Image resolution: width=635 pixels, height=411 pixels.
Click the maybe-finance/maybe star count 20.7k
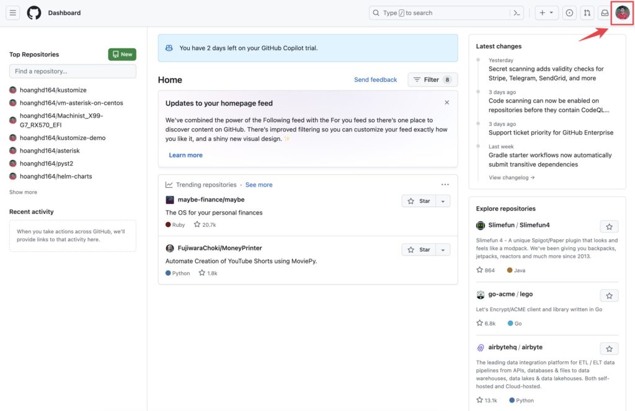tap(205, 225)
